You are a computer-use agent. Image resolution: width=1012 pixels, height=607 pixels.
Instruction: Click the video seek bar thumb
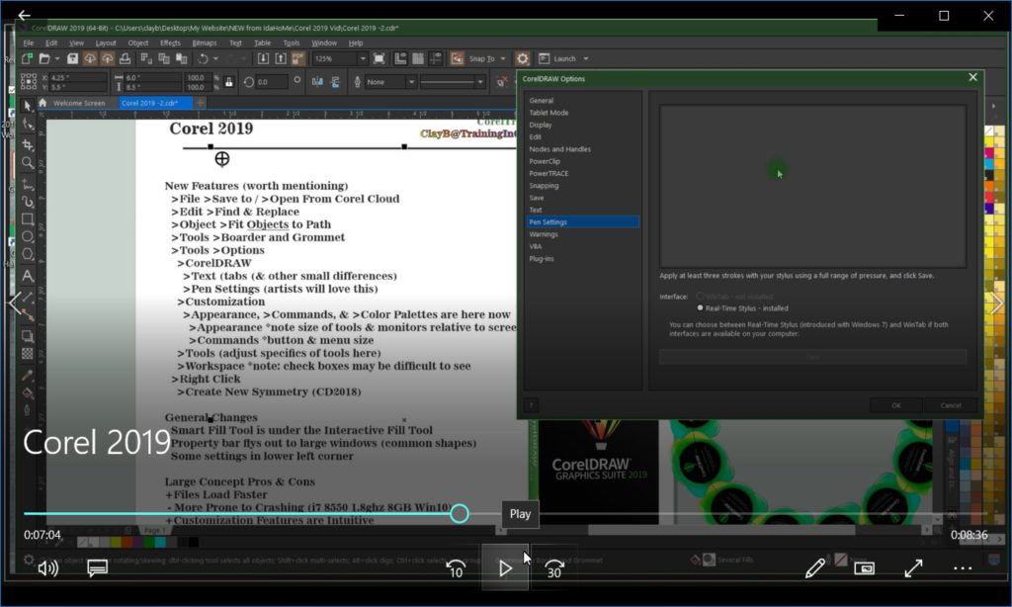[459, 514]
